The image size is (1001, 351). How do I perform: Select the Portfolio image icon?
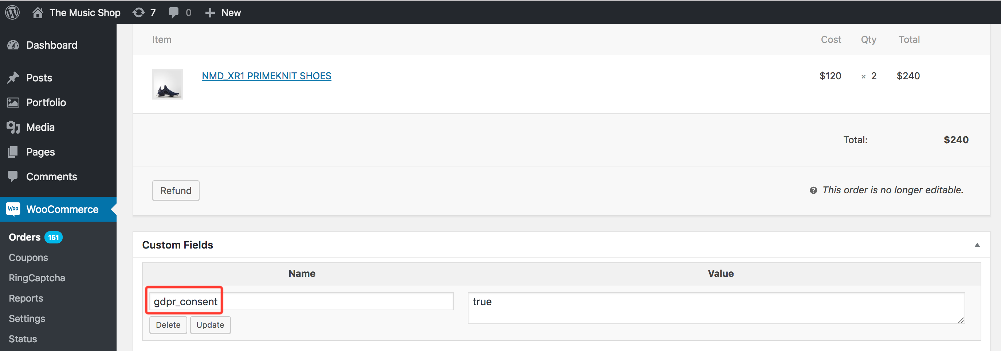point(13,102)
